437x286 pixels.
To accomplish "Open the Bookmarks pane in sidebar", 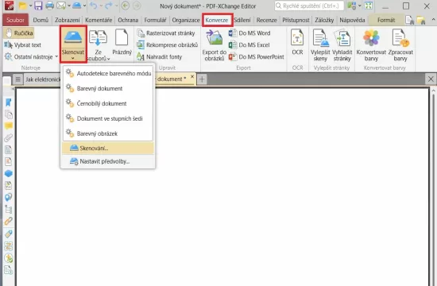I will [9, 102].
